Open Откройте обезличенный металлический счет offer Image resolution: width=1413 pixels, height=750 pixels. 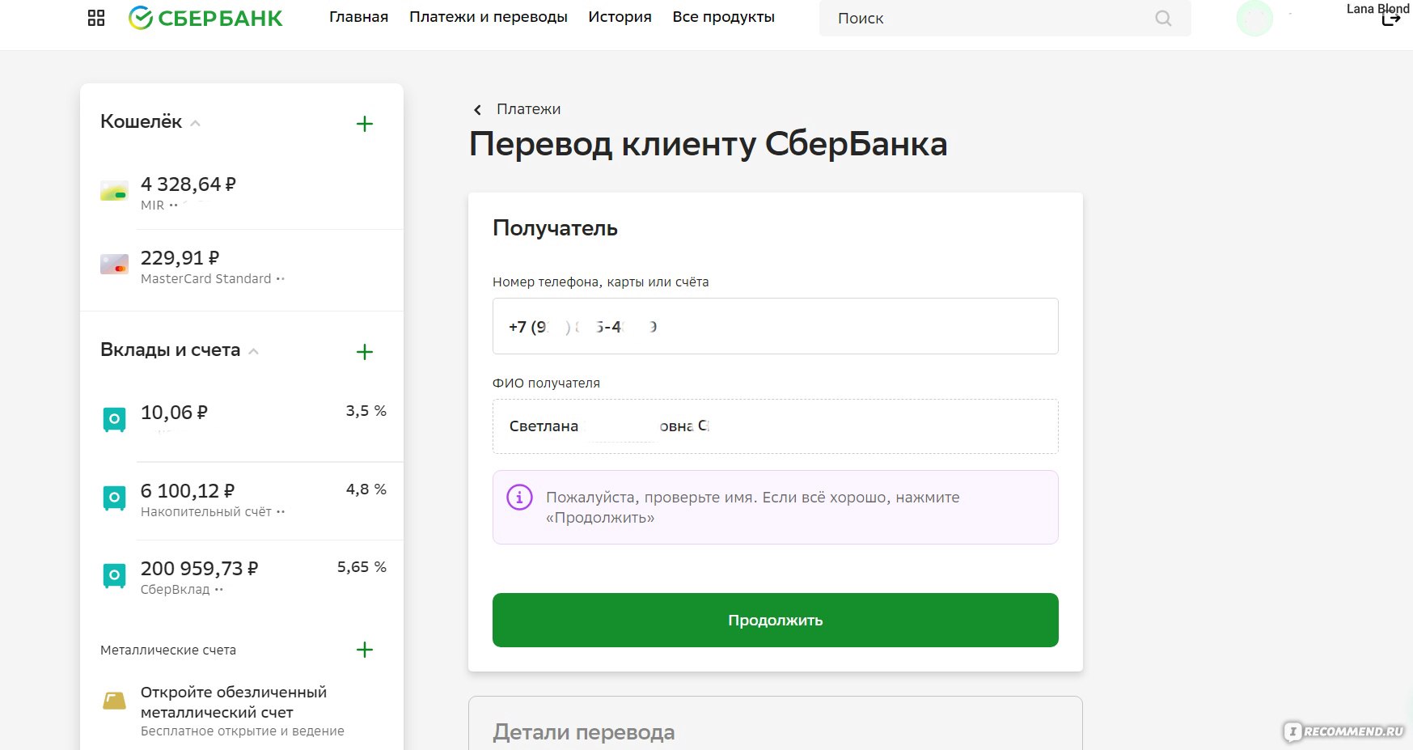click(x=234, y=702)
